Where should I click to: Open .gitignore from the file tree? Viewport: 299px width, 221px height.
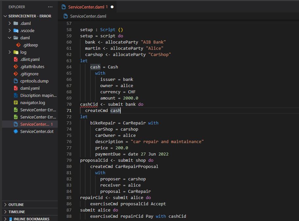(29, 74)
